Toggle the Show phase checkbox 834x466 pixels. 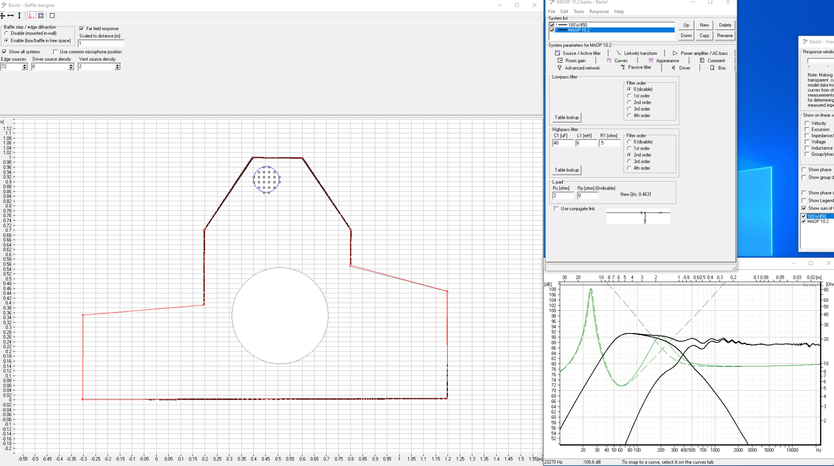coord(804,170)
